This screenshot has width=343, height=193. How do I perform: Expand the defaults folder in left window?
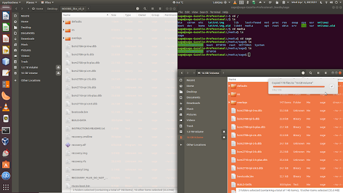(64, 21)
